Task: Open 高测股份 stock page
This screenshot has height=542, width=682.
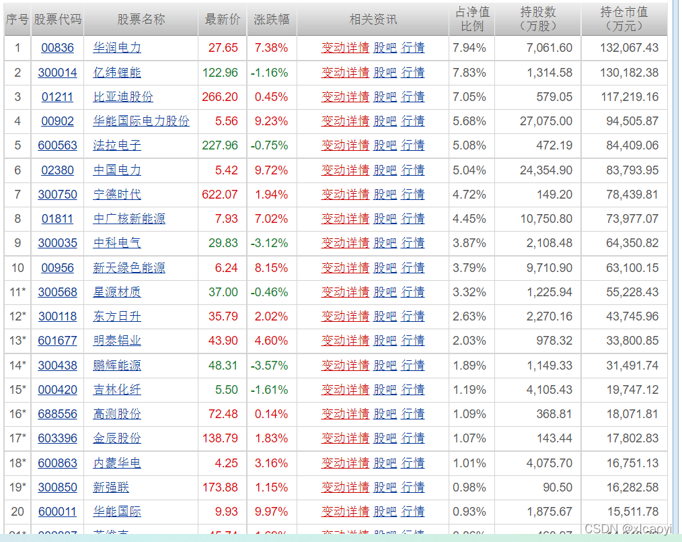Action: pyautogui.click(x=117, y=414)
